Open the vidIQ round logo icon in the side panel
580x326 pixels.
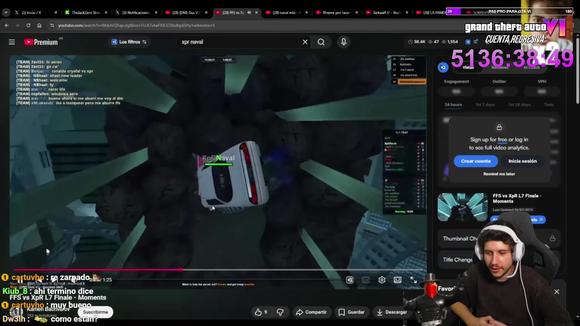[x=443, y=67]
